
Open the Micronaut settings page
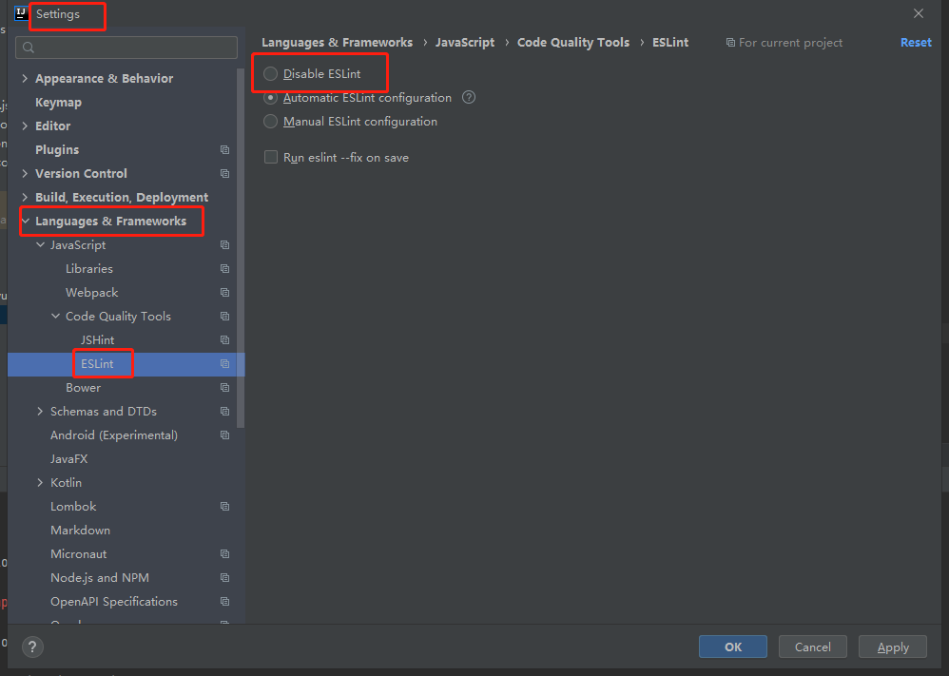coord(79,553)
